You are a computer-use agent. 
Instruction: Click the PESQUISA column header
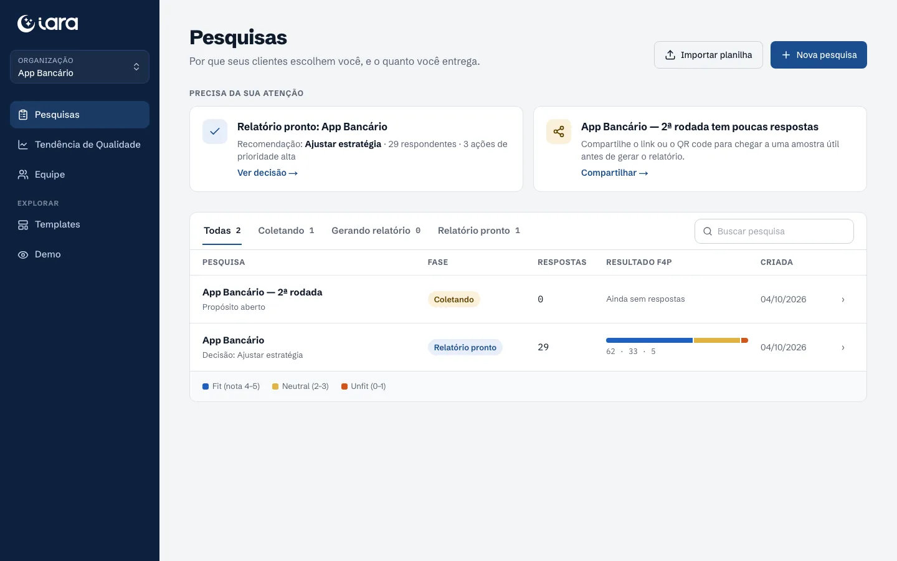[x=224, y=262]
